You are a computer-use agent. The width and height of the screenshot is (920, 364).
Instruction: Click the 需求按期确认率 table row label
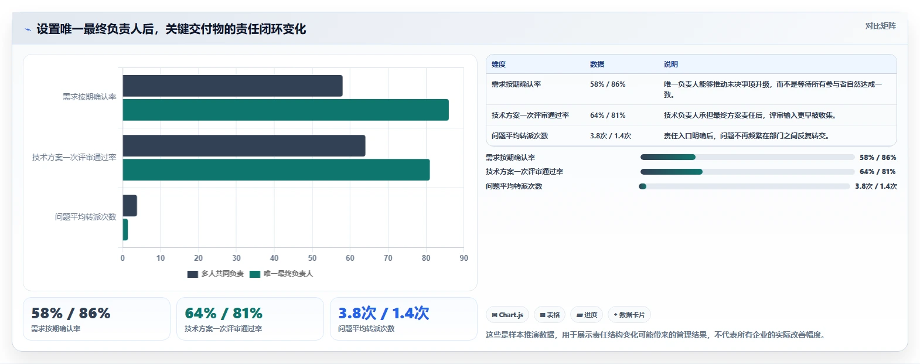coord(516,84)
